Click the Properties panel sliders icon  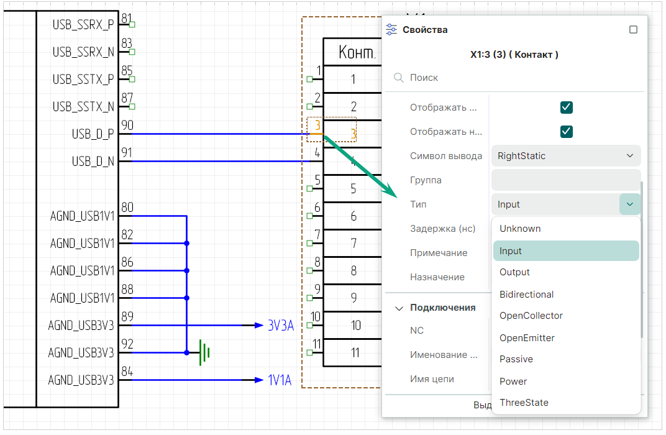pyautogui.click(x=391, y=30)
